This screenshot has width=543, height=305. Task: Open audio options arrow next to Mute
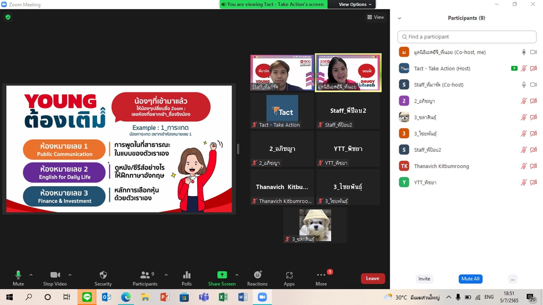pos(31,275)
